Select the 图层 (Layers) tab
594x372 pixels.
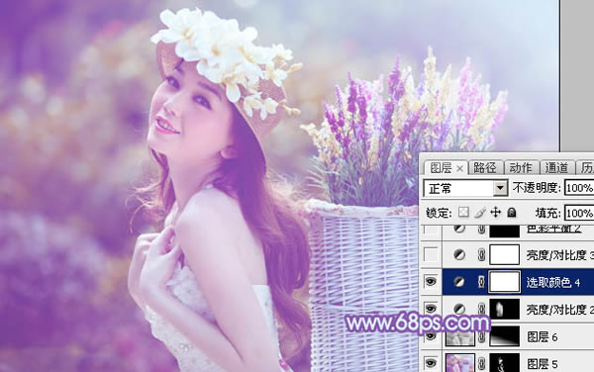tap(441, 167)
